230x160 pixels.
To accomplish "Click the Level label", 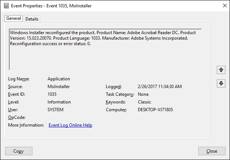I will (14, 102).
